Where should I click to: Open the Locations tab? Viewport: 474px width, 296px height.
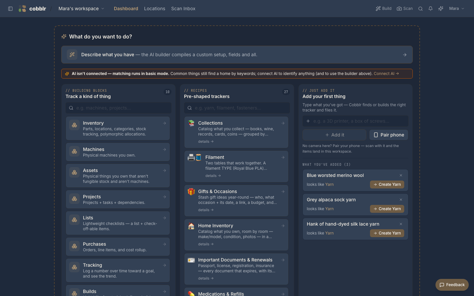(x=155, y=9)
